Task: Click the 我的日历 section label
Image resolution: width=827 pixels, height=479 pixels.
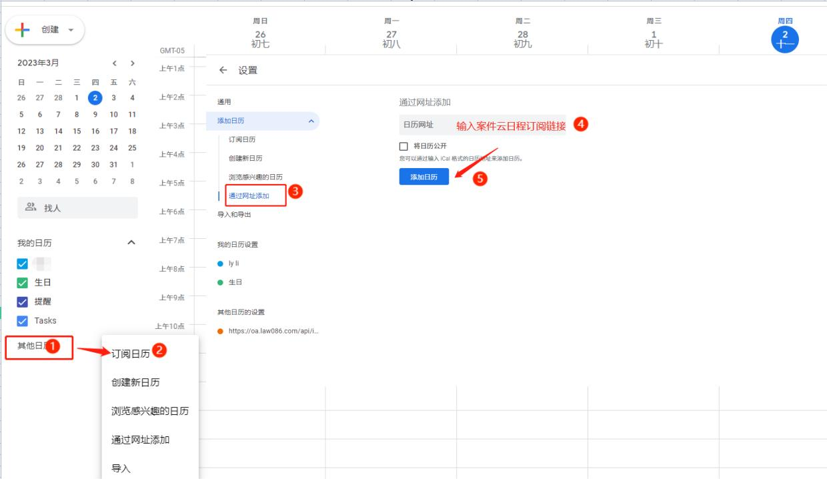Action: click(34, 242)
